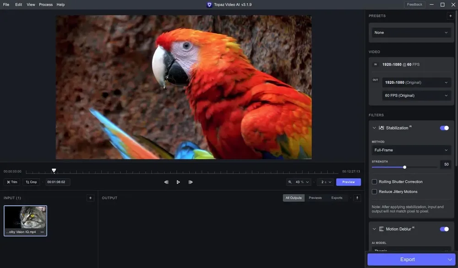Viewport: 458px width, 268px height.
Task: Enable Rolling Shutter Correction checkbox
Action: click(374, 182)
